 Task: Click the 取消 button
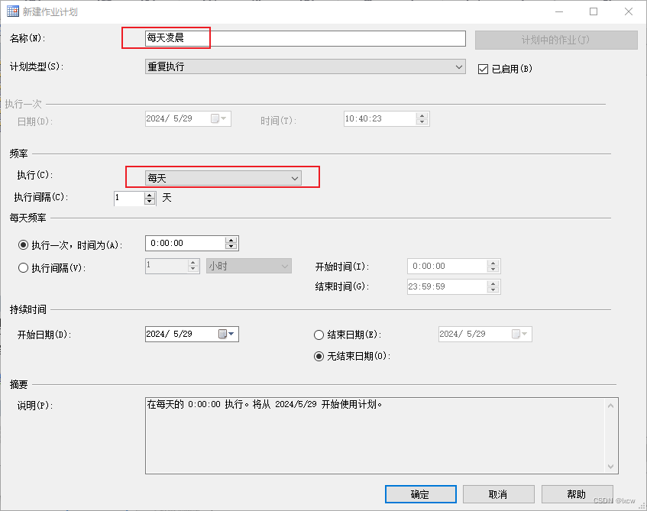click(498, 493)
